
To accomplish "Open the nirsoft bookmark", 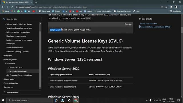I will (88, 11).
